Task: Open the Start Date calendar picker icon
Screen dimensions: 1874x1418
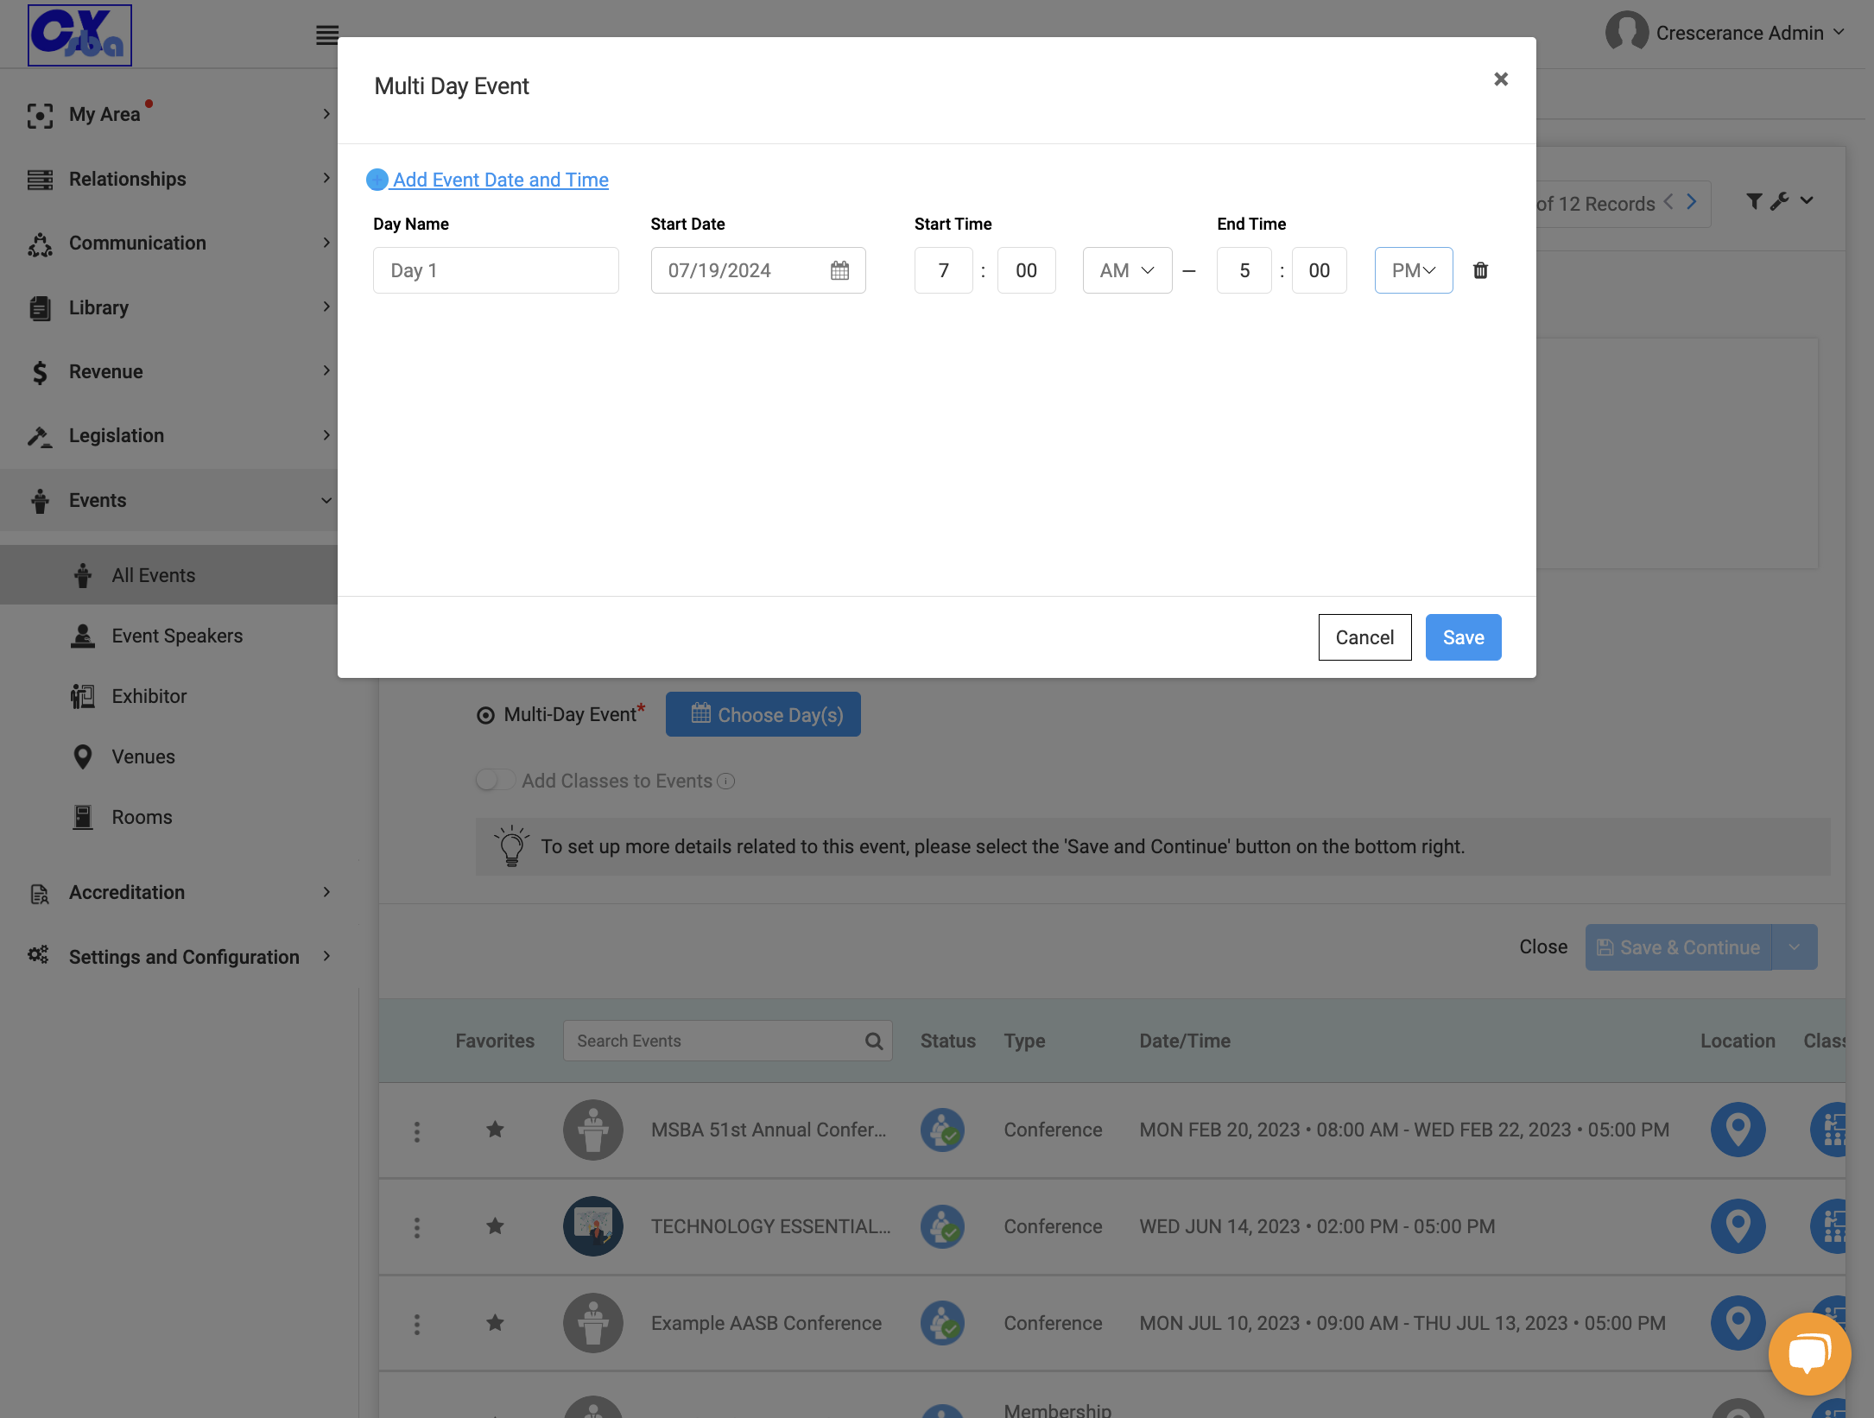Action: pos(839,270)
